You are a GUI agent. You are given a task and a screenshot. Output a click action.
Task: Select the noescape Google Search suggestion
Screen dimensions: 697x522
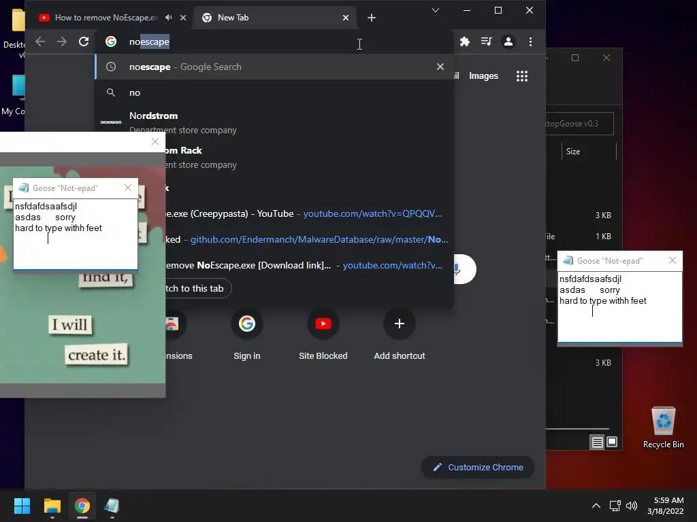[274, 67]
